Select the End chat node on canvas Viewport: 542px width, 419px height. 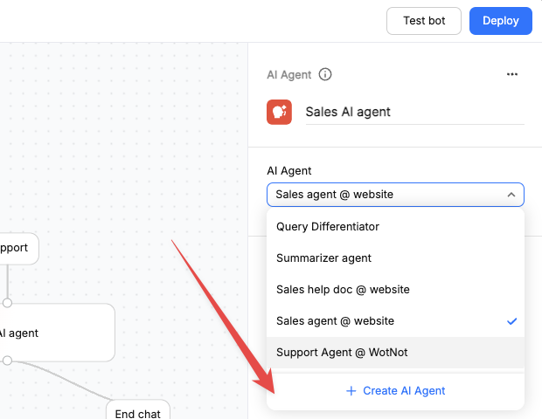(137, 412)
